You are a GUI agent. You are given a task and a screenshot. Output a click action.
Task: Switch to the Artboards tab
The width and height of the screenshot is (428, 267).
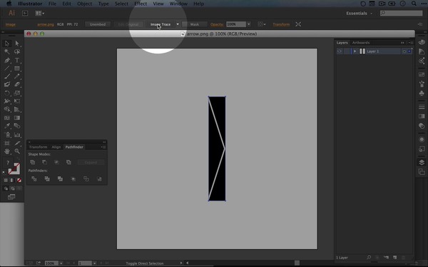click(360, 43)
